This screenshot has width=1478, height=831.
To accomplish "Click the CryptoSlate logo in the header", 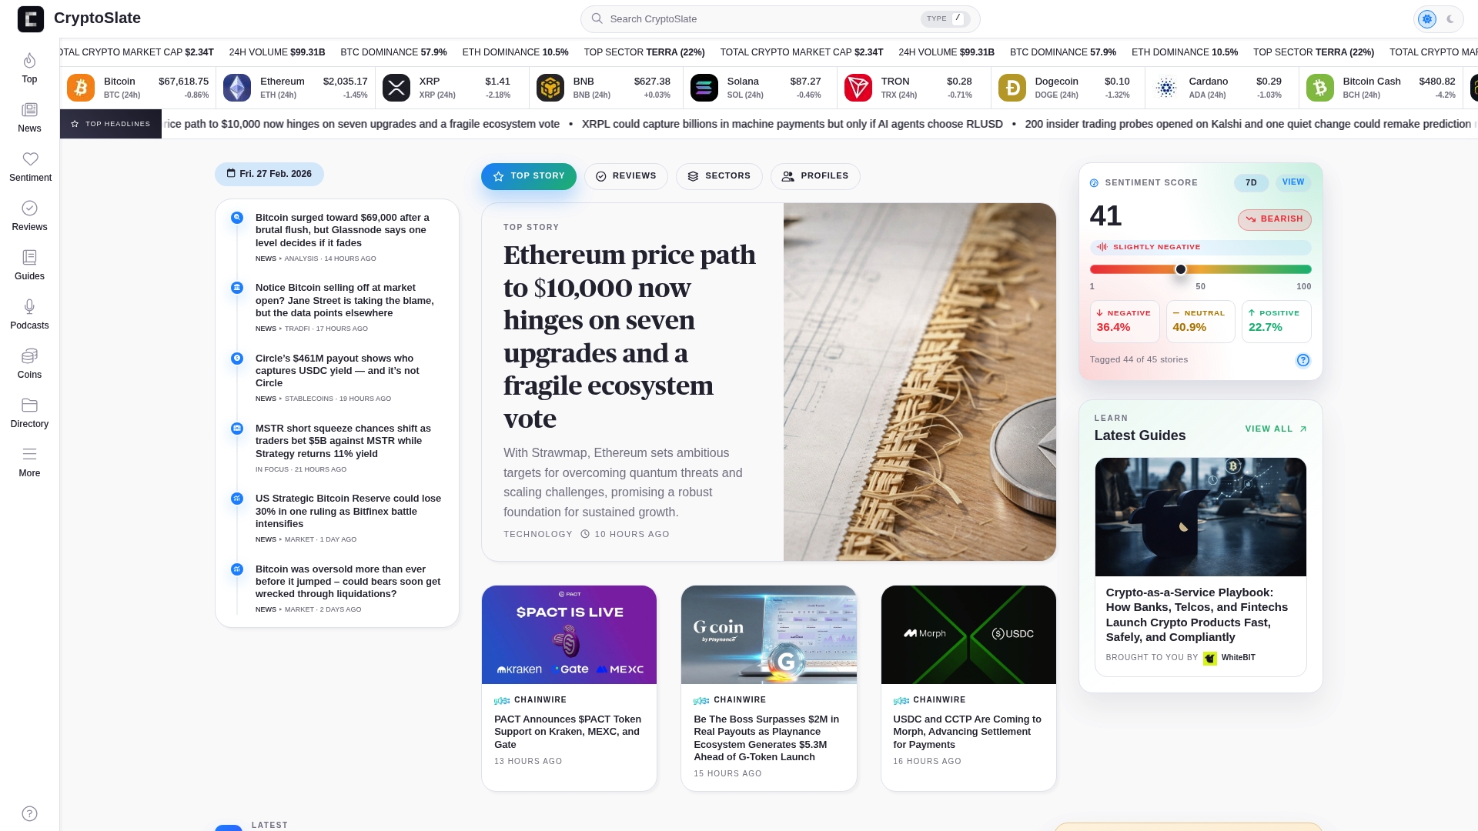I will coord(31,18).
